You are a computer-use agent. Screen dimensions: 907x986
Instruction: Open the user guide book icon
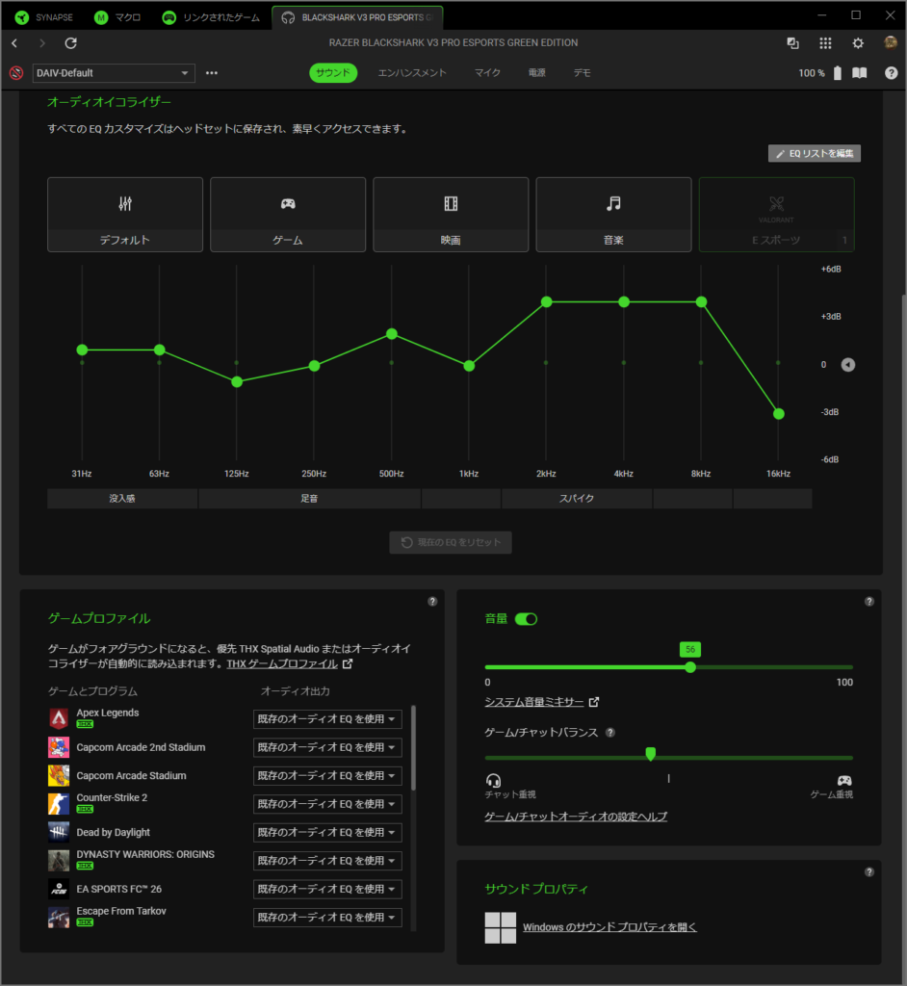point(860,73)
